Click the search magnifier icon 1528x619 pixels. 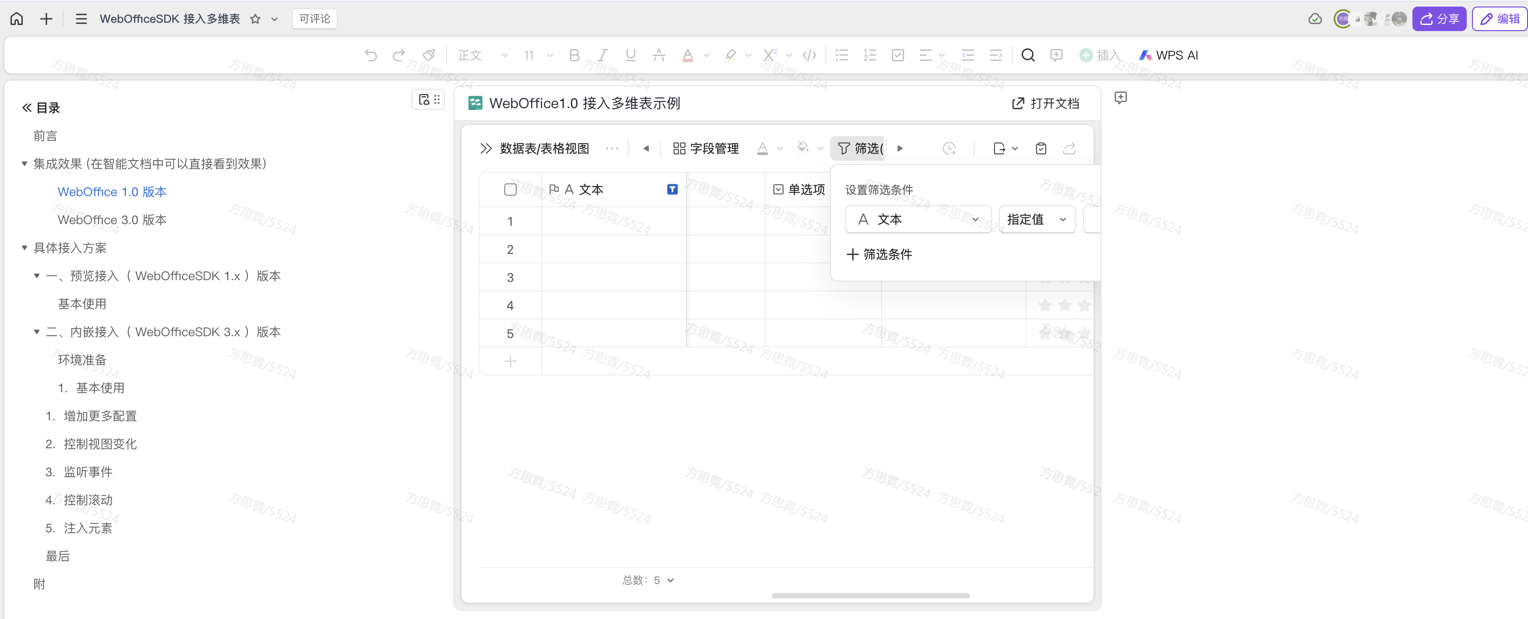click(1028, 55)
